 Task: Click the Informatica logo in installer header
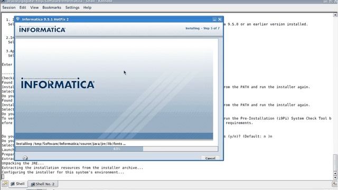click(x=42, y=30)
